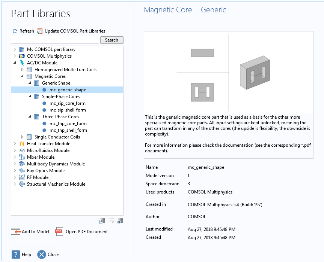The height and width of the screenshot is (262, 324).
Task: Click the Refresh icon
Action: click(x=15, y=31)
